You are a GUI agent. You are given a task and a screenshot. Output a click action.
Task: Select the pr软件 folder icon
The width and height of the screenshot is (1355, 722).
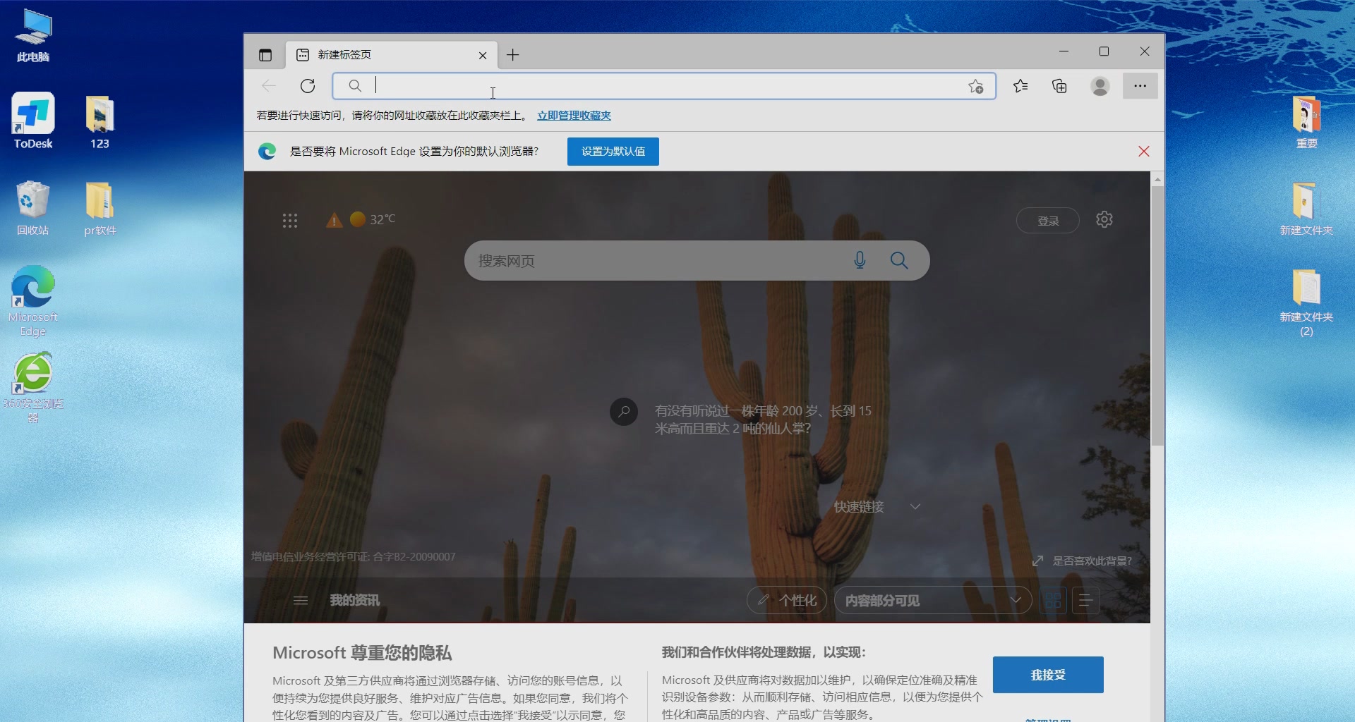(x=100, y=209)
